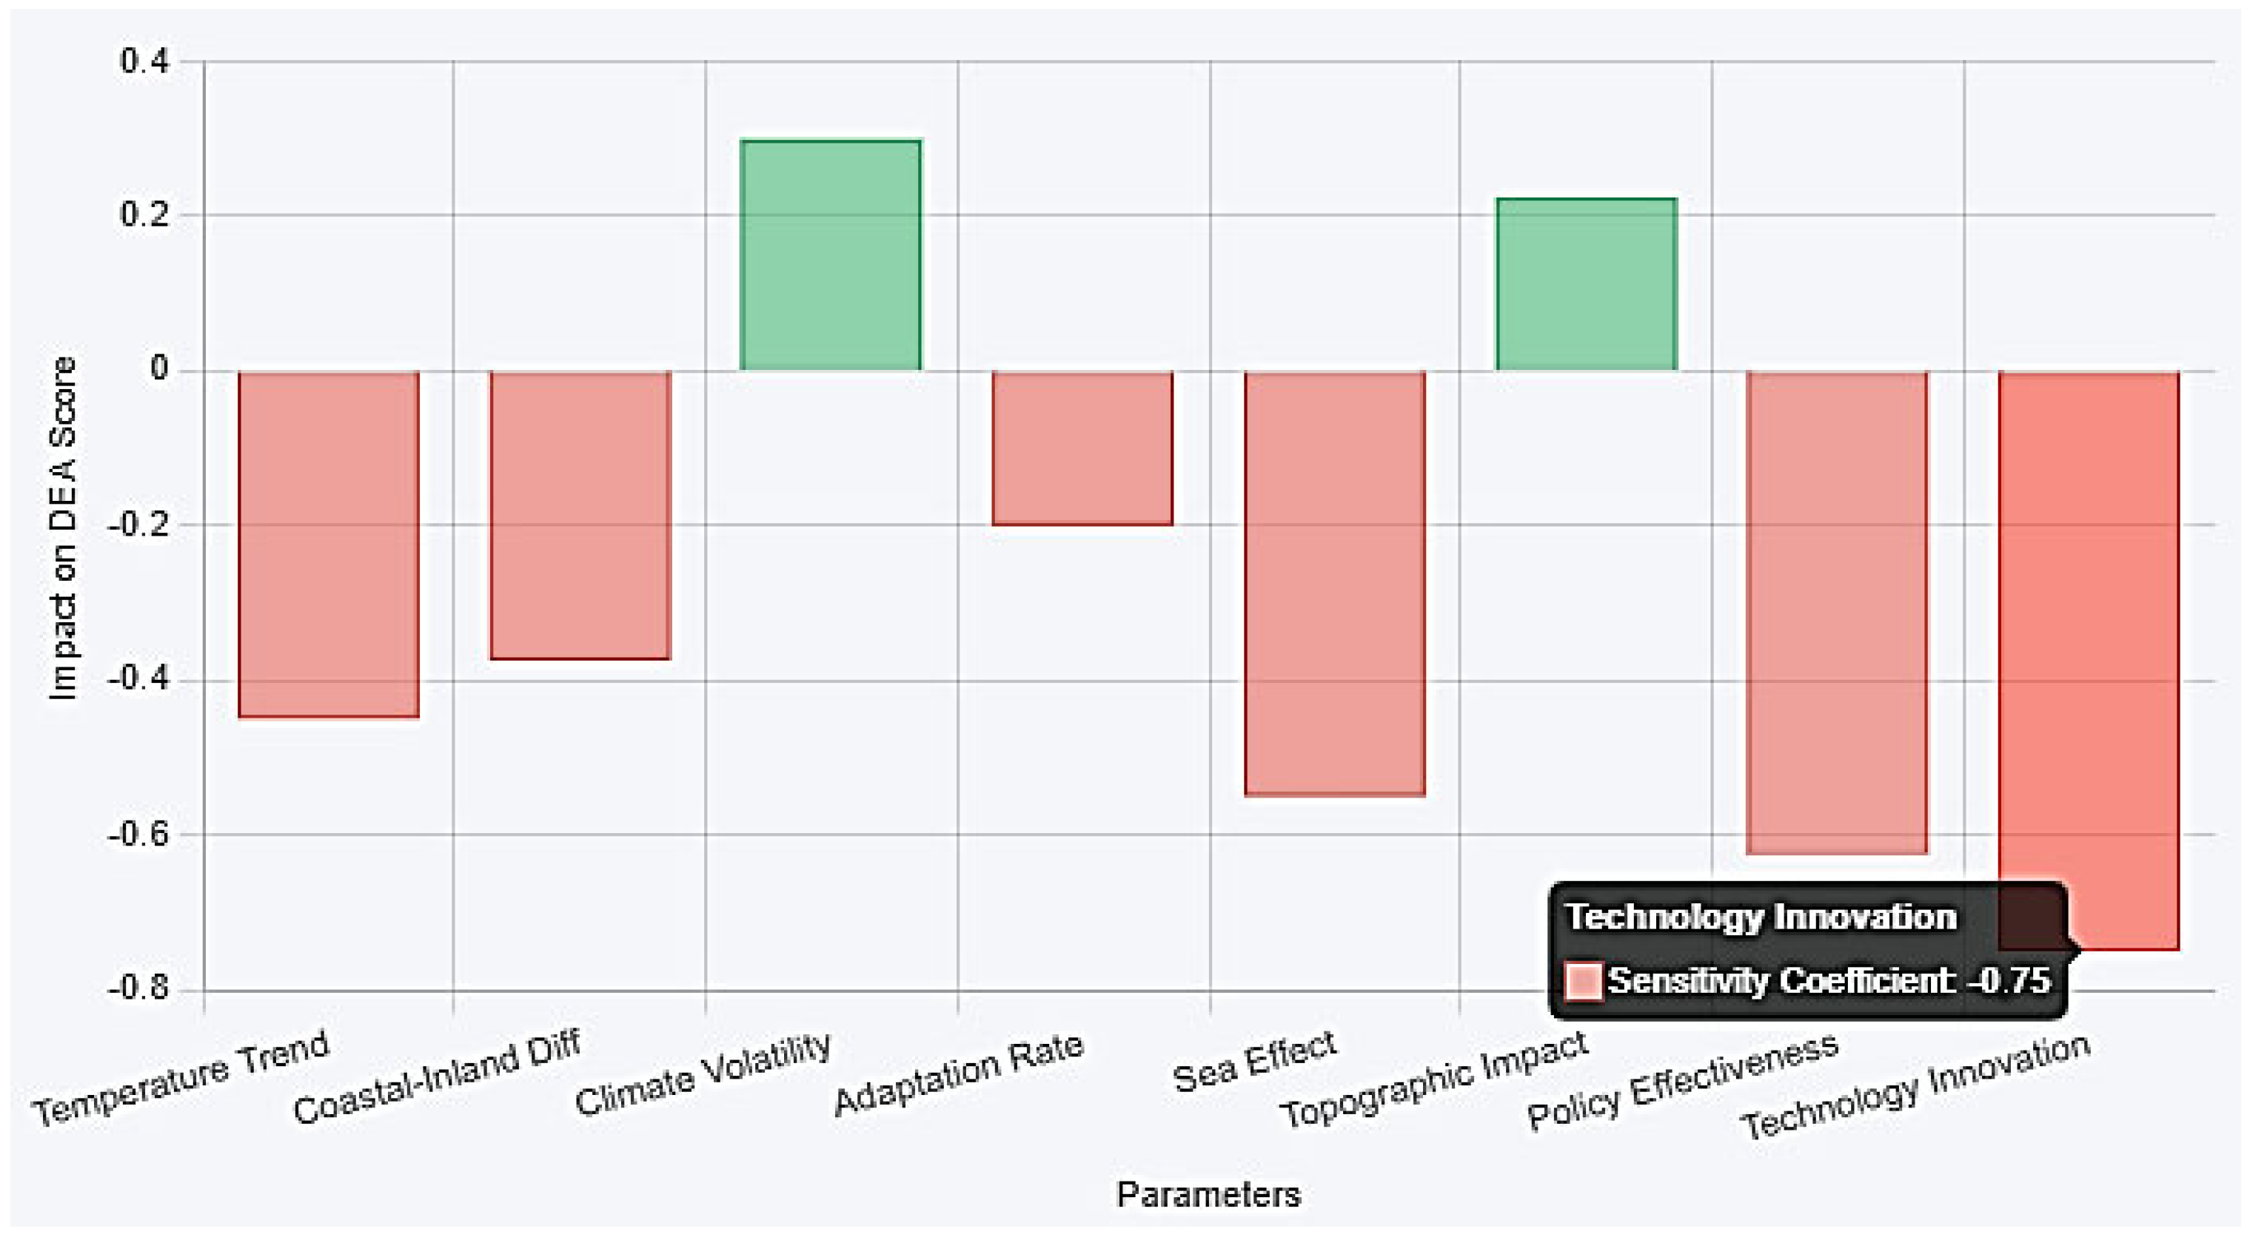Viewport: 2250px width, 1237px height.
Task: Click the -0.8 y-axis tick label
Action: pos(138,990)
